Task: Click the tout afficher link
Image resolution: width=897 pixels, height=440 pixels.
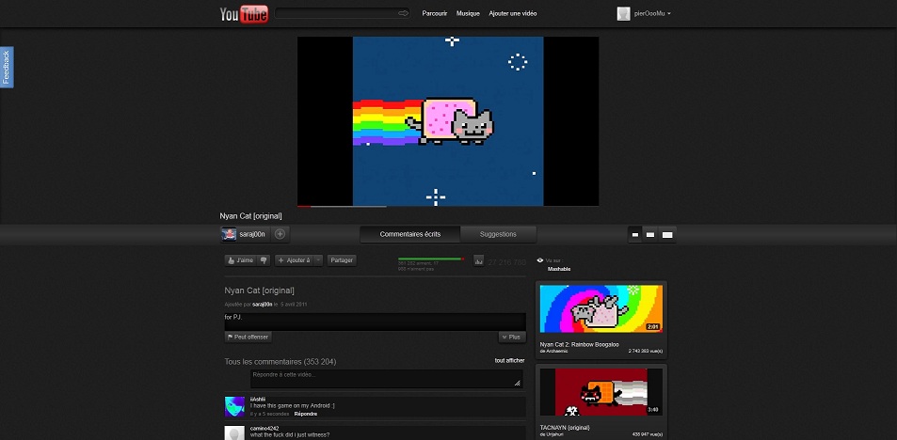Action: tap(510, 361)
